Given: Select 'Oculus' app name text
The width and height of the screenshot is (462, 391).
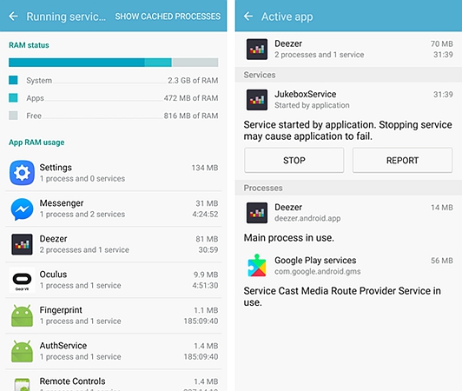Looking at the screenshot, I should [x=53, y=275].
